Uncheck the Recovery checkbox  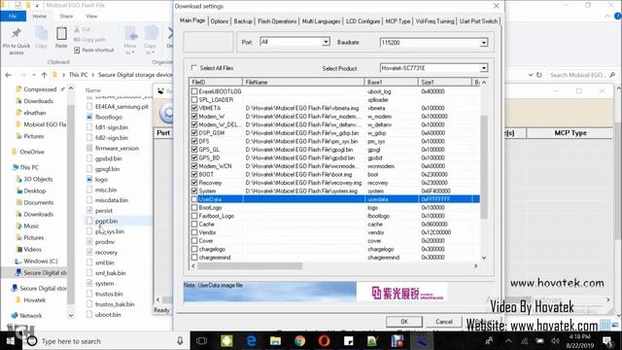pos(194,183)
